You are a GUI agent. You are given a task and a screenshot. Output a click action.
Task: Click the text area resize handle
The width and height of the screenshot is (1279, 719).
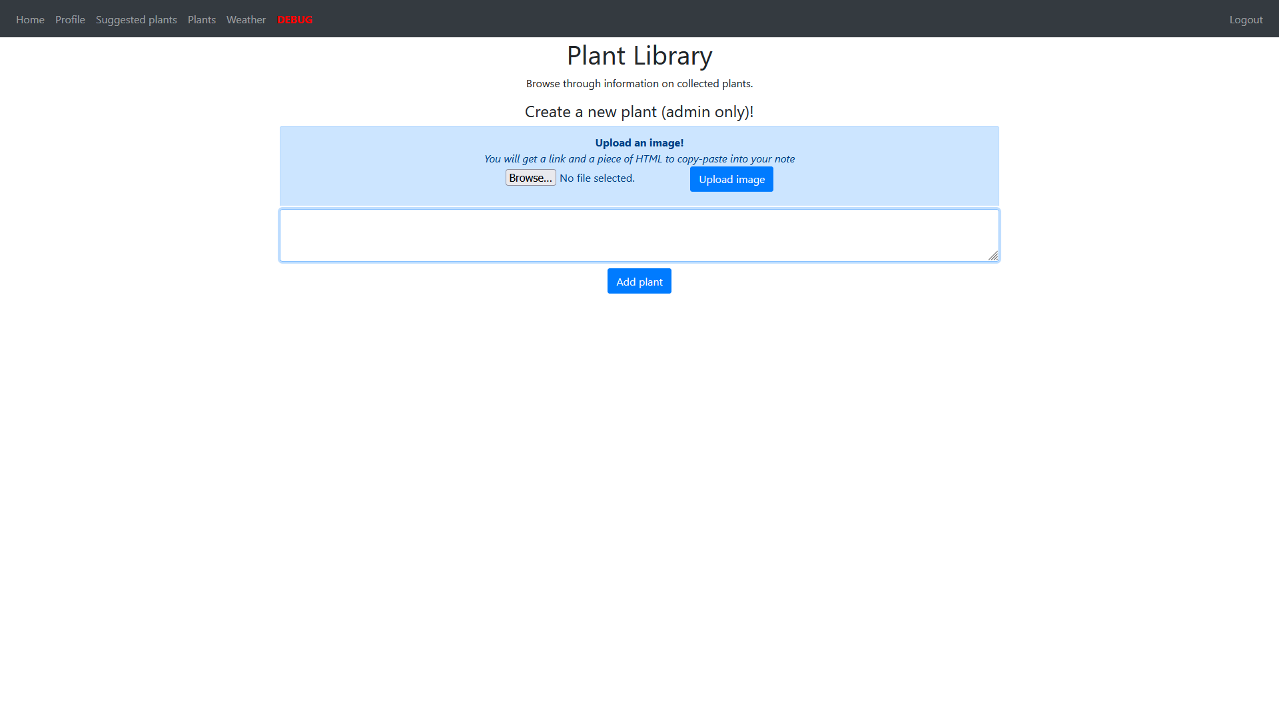pyautogui.click(x=993, y=256)
